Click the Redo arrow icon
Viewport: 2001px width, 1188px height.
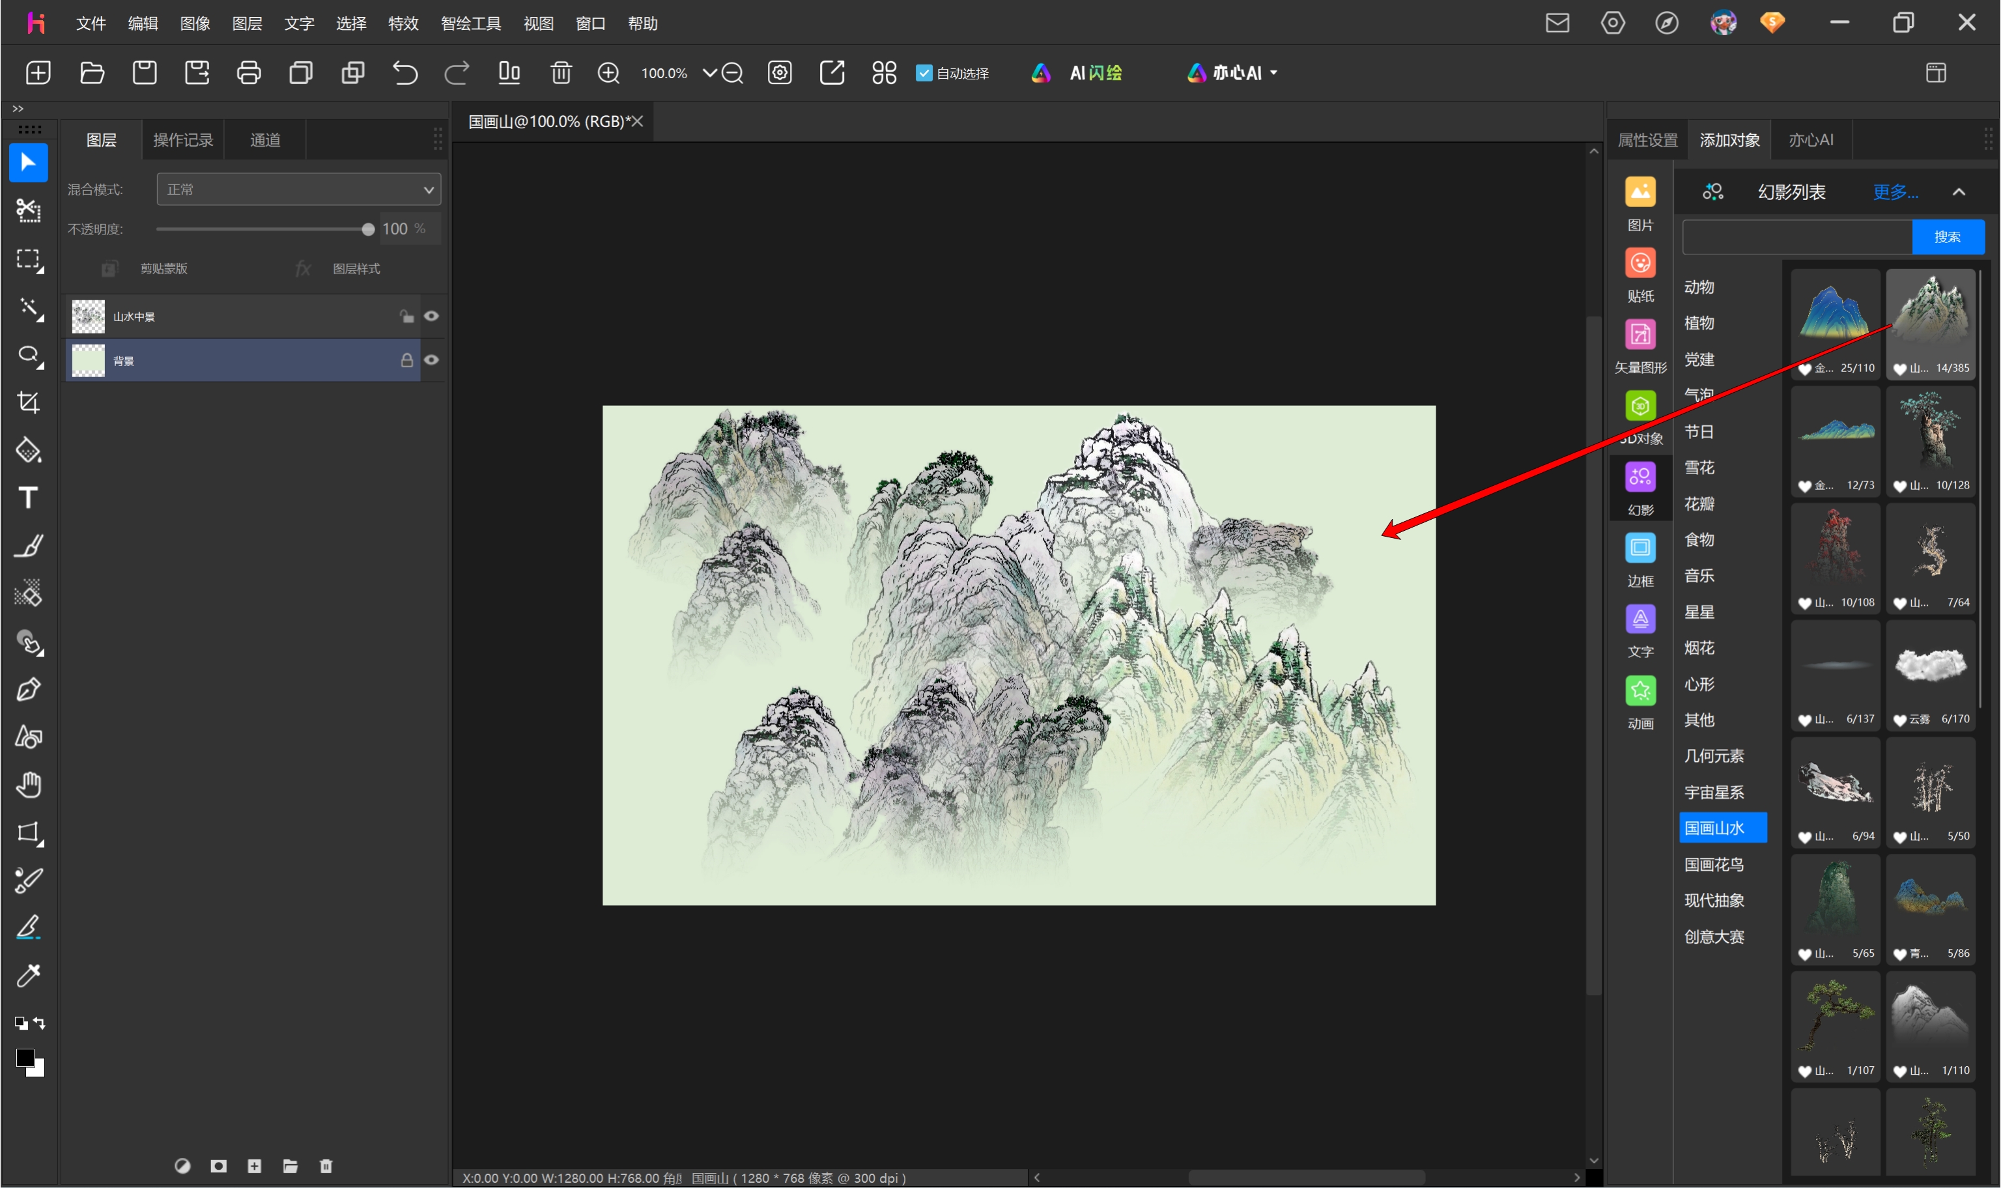tap(457, 73)
